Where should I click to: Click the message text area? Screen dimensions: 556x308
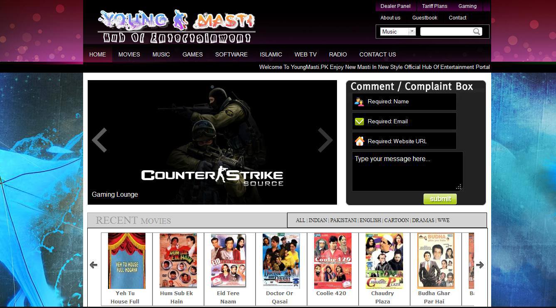click(408, 171)
